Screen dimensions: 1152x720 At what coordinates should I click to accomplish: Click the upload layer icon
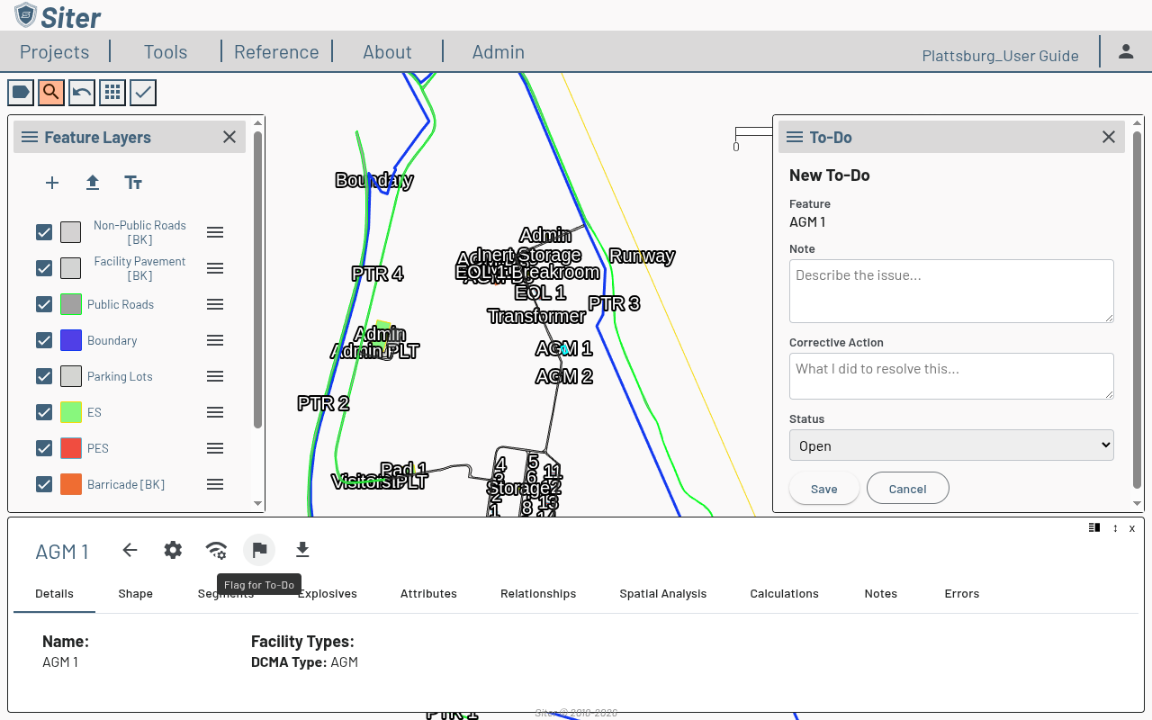(93, 183)
